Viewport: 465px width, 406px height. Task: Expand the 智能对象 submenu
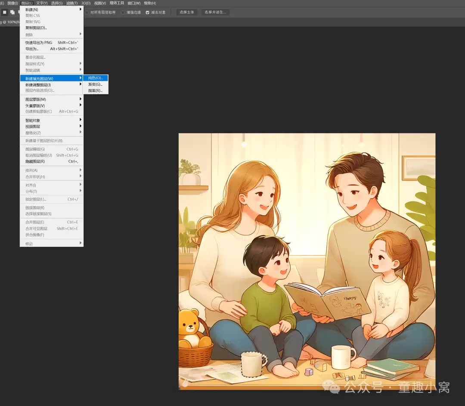(x=52, y=121)
